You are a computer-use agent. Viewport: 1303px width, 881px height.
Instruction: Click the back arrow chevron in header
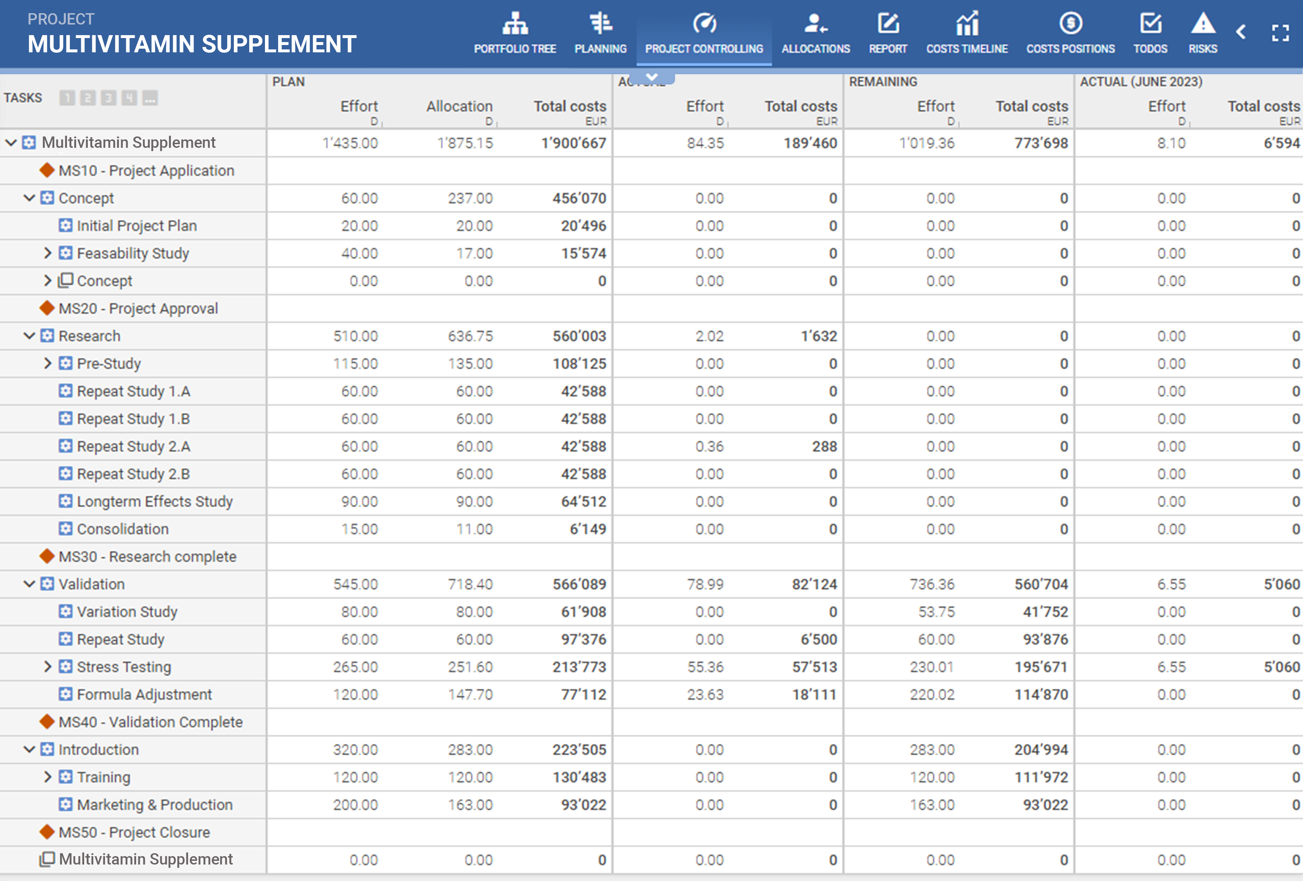click(x=1241, y=32)
